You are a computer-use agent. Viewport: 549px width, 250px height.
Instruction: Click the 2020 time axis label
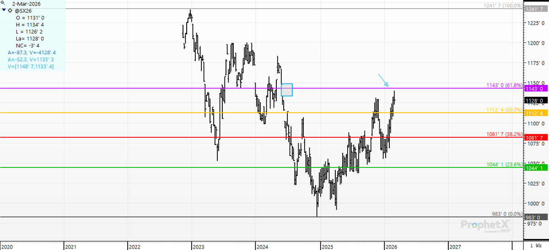[x=7, y=247]
